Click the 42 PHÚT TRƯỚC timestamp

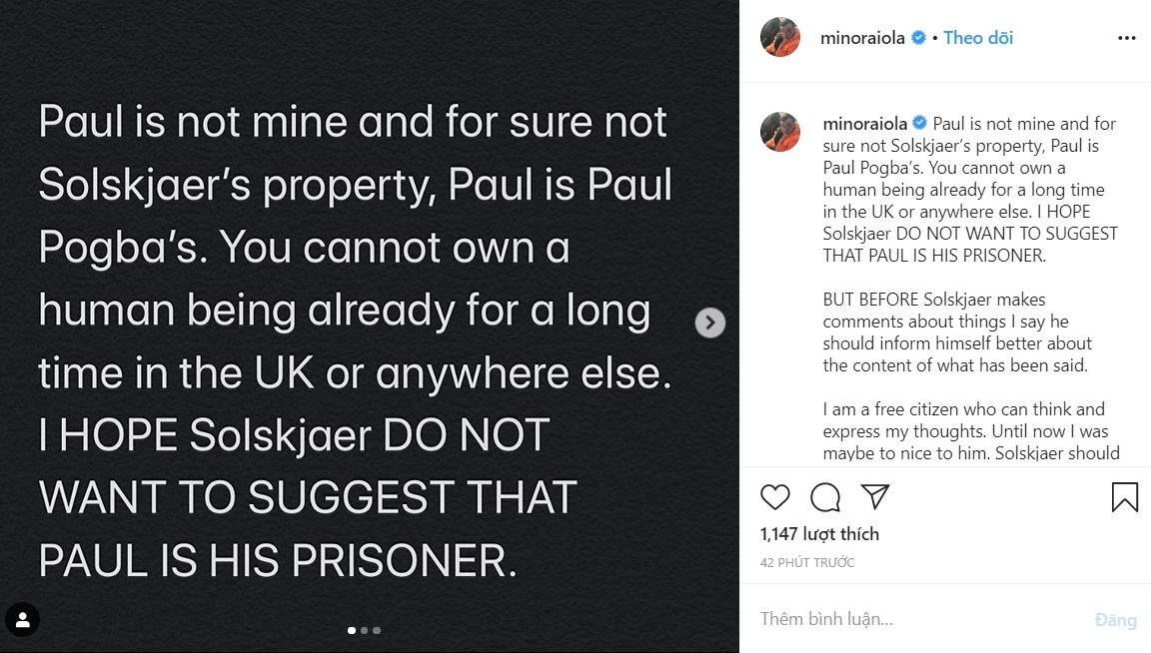click(x=810, y=562)
